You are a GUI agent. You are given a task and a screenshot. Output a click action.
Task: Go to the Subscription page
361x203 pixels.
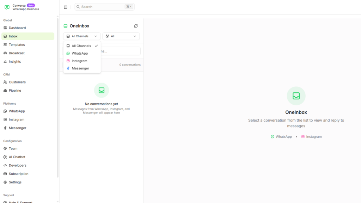click(19, 174)
